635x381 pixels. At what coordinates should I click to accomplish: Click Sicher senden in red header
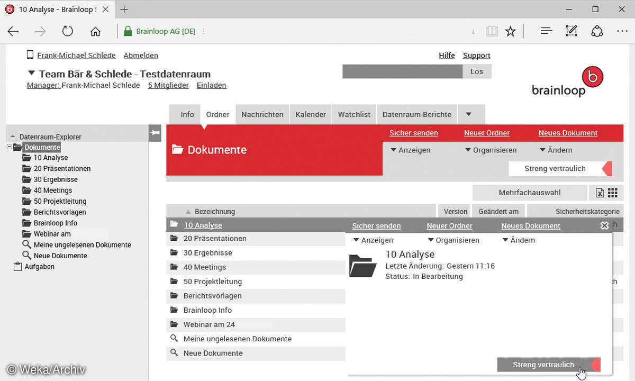[x=414, y=133]
